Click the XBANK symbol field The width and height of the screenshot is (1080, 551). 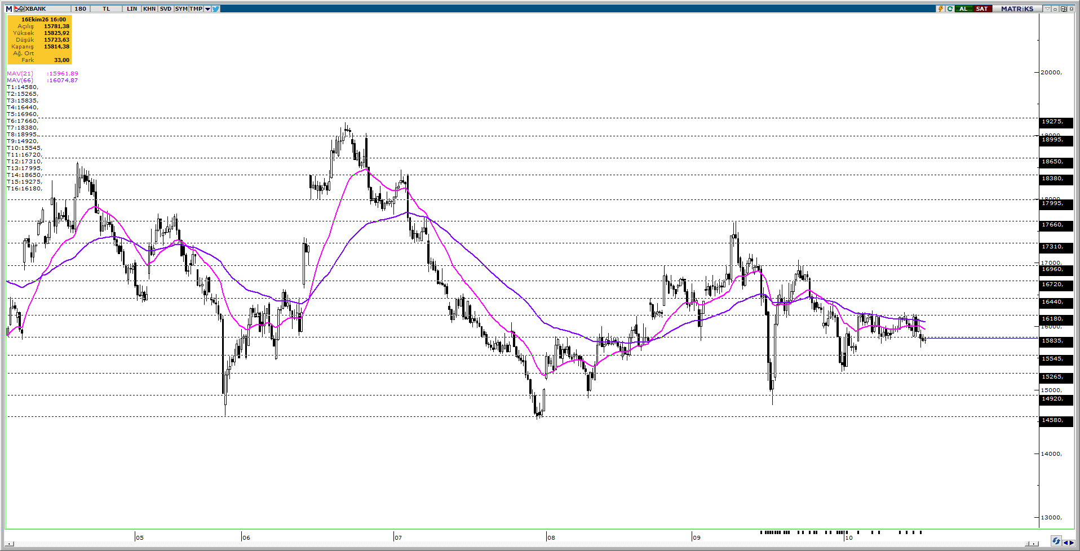47,9
